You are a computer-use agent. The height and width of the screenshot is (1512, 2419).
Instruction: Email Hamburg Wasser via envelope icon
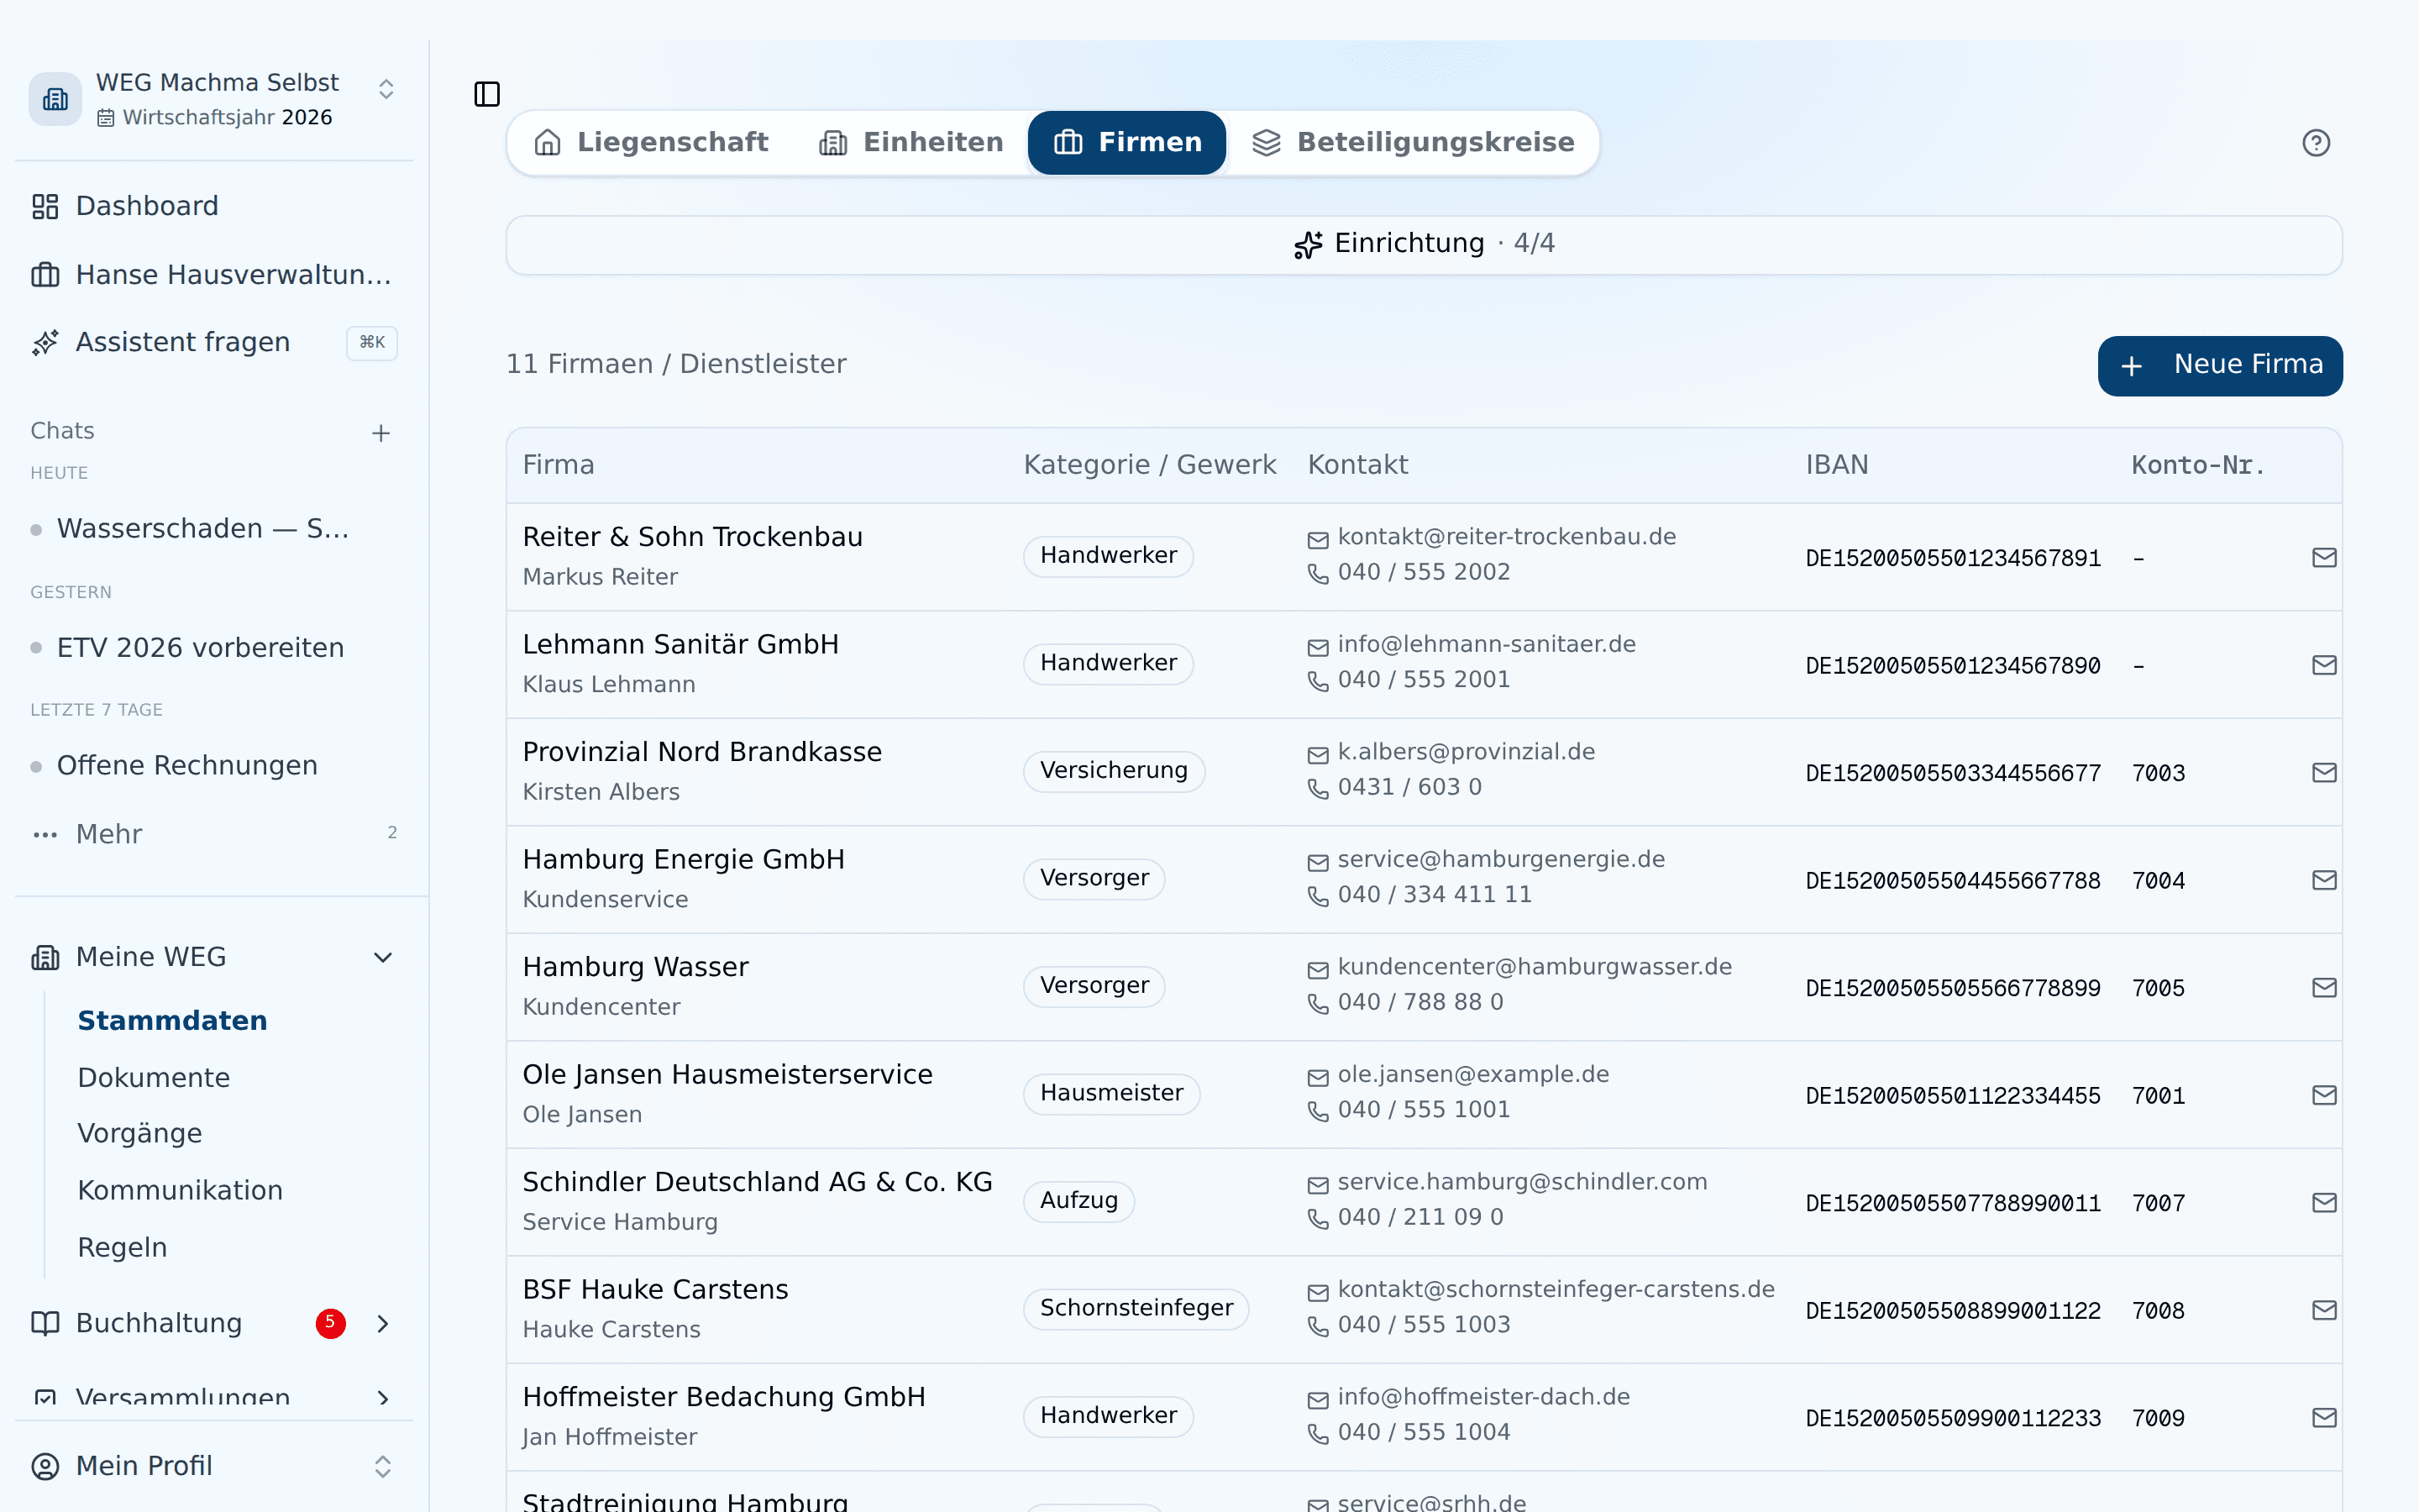click(x=2324, y=987)
